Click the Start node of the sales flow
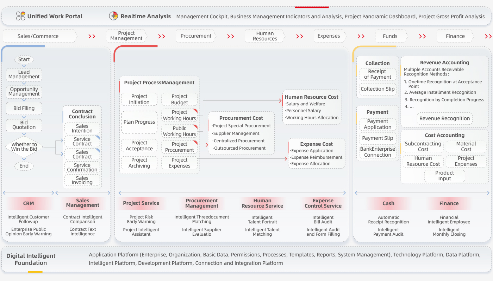The image size is (493, 281). (24, 60)
